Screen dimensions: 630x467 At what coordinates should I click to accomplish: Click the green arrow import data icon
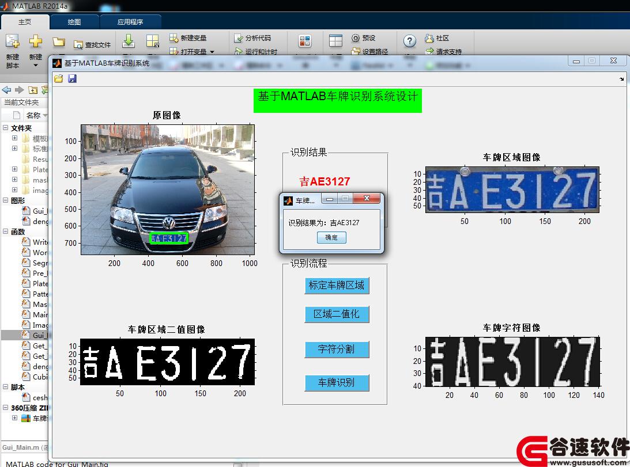point(129,41)
